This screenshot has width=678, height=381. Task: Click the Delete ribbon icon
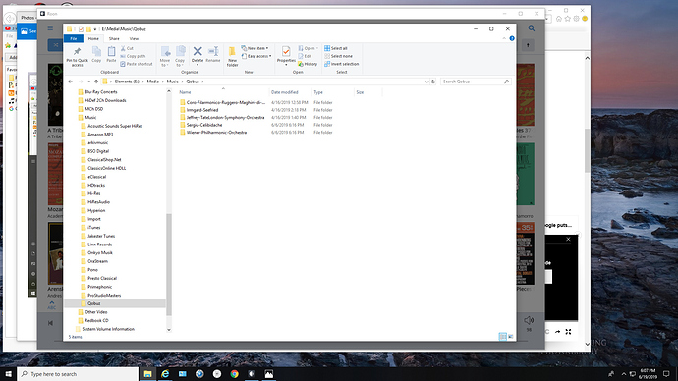point(198,55)
